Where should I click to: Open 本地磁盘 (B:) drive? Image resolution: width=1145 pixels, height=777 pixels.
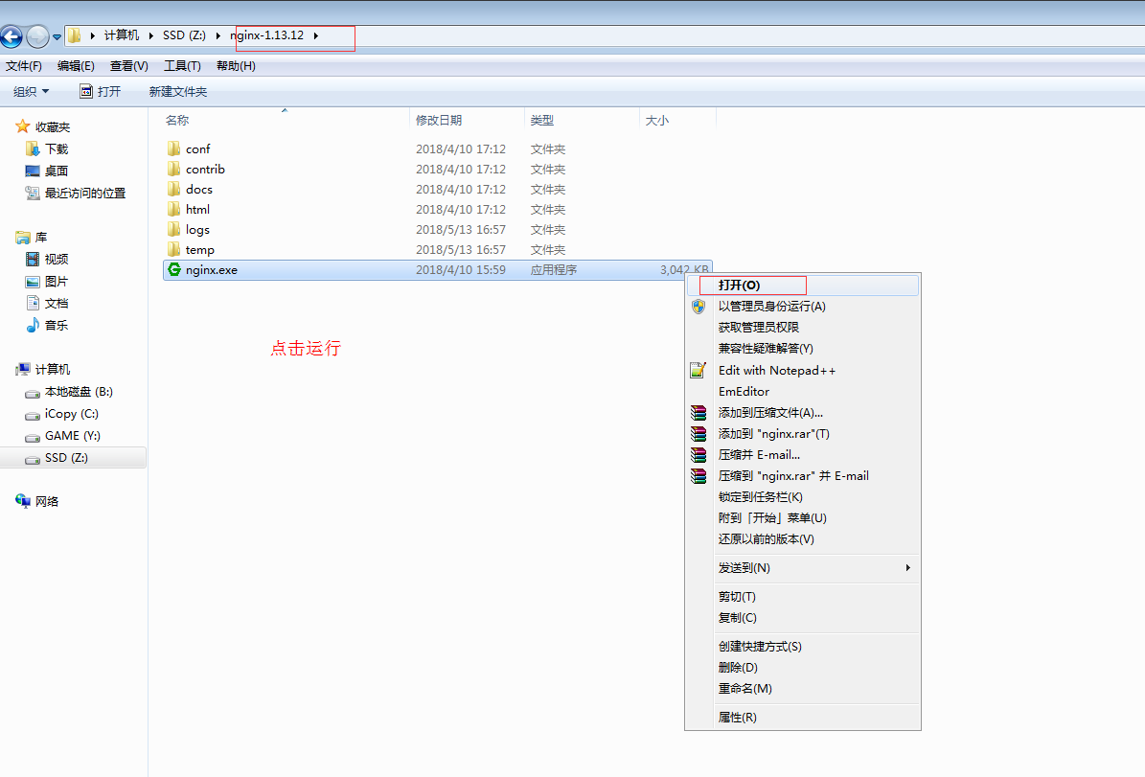[79, 392]
